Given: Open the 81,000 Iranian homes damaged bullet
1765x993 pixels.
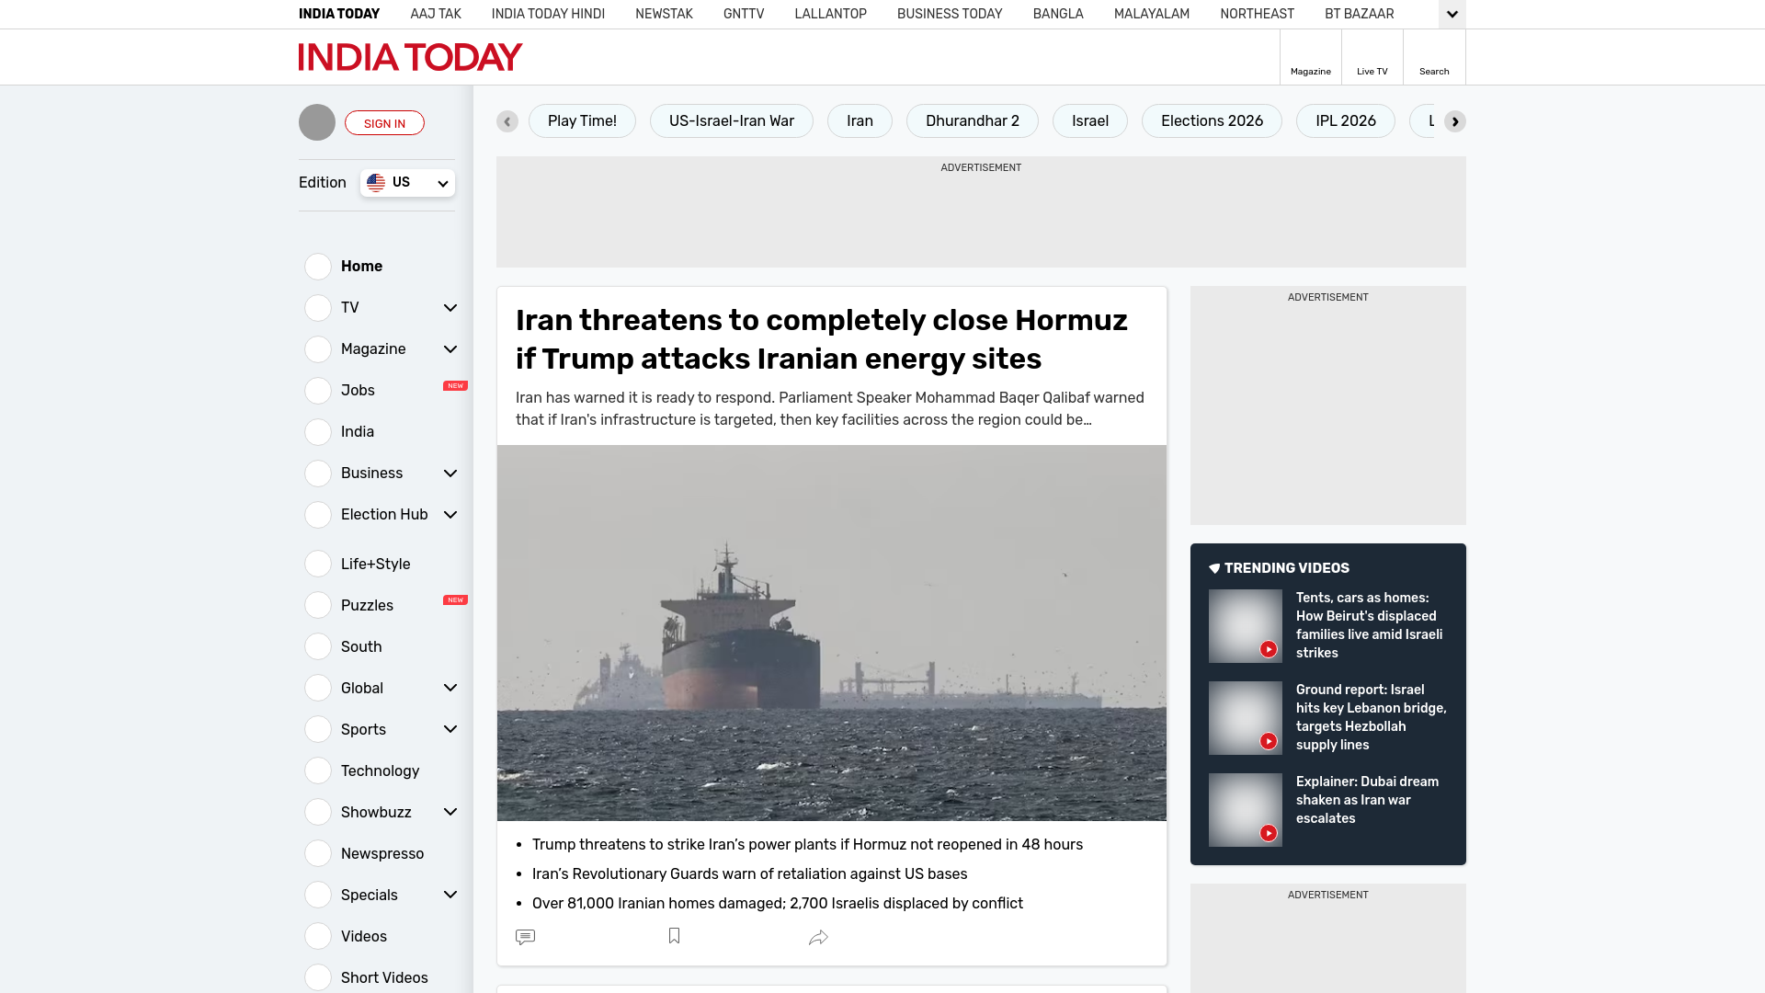Looking at the screenshot, I should pyautogui.click(x=778, y=903).
